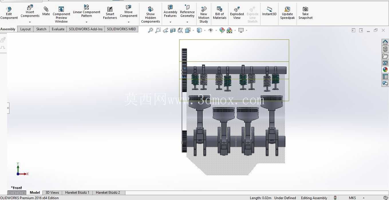The image size is (389, 200).
Task: Open the View Palette task pane tab
Action: [385, 63]
